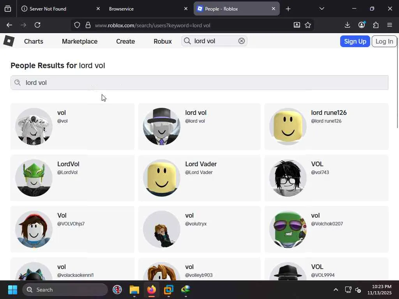
Task: Open File Explorer from taskbar
Action: click(134, 290)
